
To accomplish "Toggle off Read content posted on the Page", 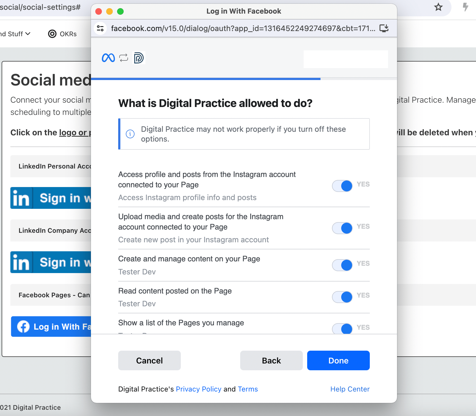I will point(342,297).
